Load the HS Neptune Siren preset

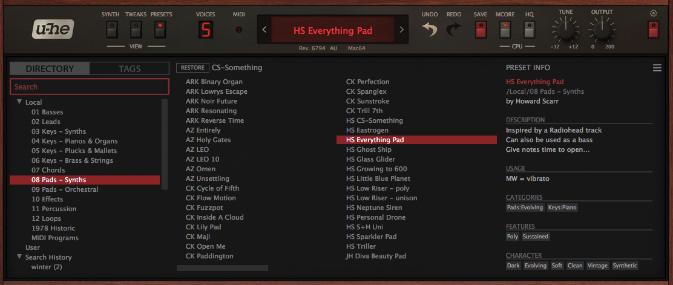pyautogui.click(x=374, y=208)
